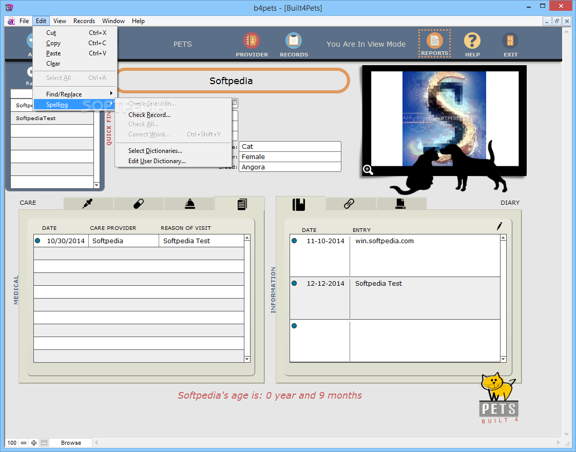Click the horizontal scrollbar left arrow at bottom
This screenshot has height=452, width=576.
coord(97,443)
